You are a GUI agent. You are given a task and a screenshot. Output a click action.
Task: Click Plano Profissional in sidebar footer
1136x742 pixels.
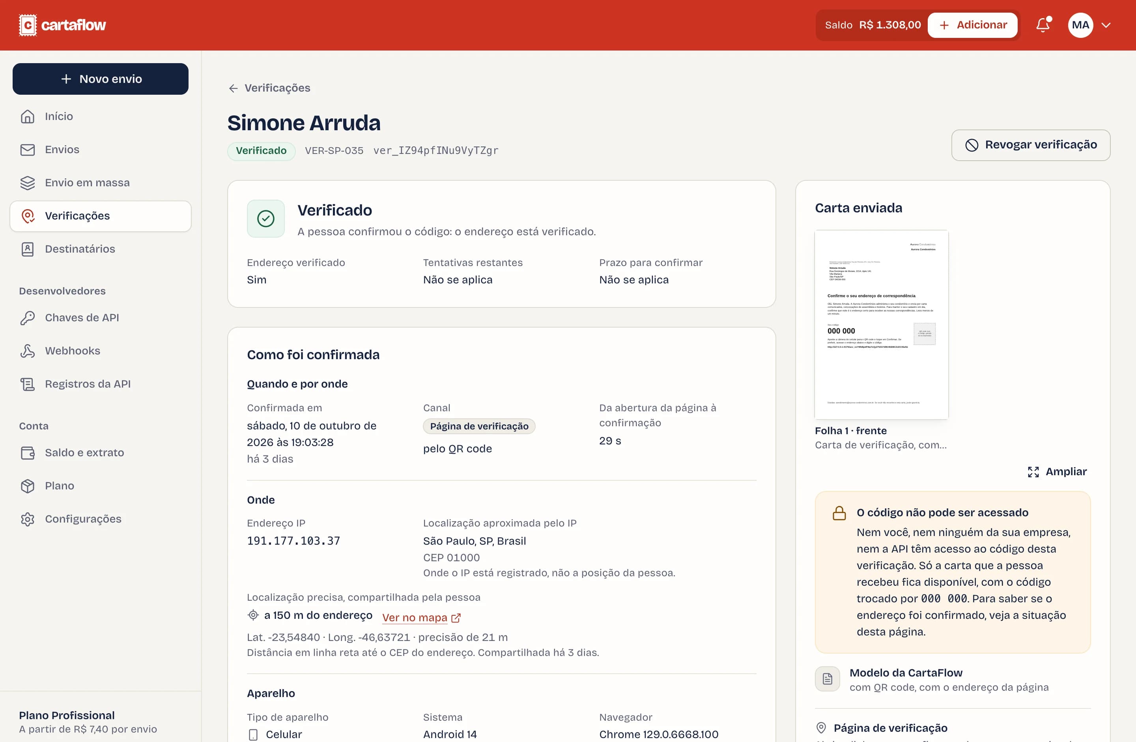[67, 715]
